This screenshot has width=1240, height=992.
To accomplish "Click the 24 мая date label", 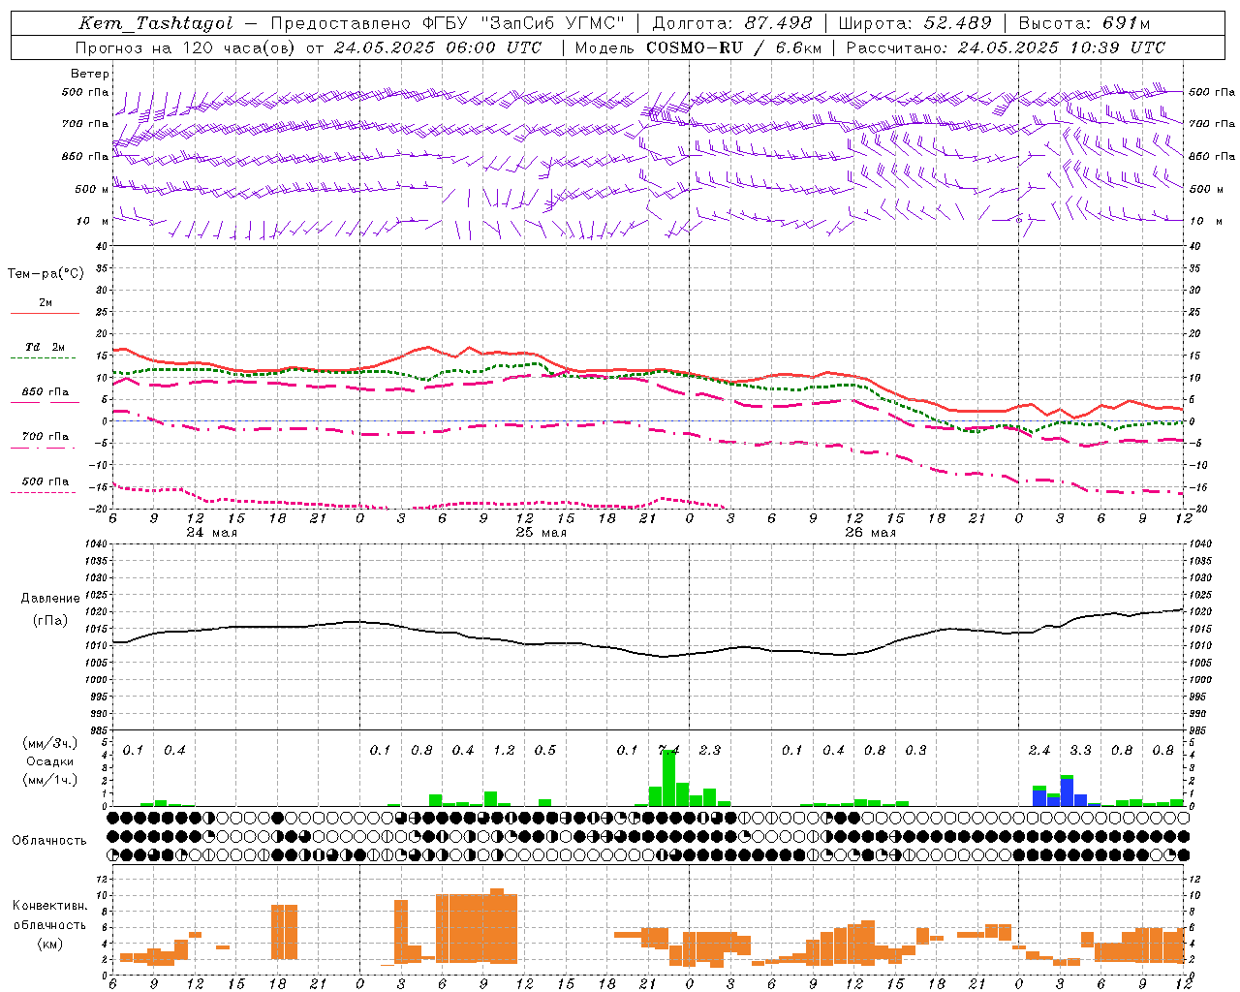I will pos(212,533).
